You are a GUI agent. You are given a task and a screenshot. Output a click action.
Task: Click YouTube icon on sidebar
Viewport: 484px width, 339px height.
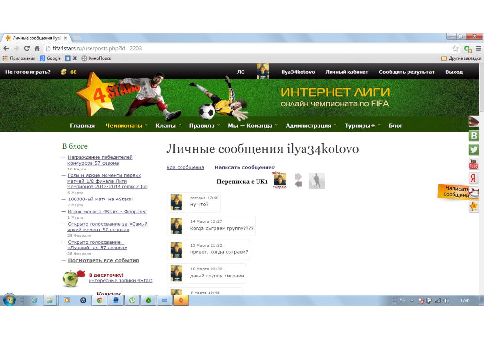(x=473, y=164)
